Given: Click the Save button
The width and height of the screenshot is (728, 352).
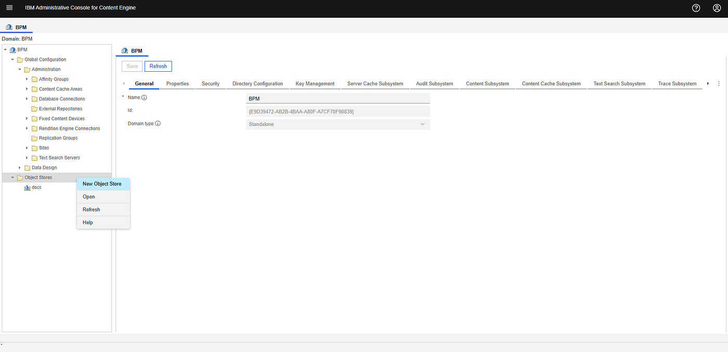Looking at the screenshot, I should click(x=132, y=66).
